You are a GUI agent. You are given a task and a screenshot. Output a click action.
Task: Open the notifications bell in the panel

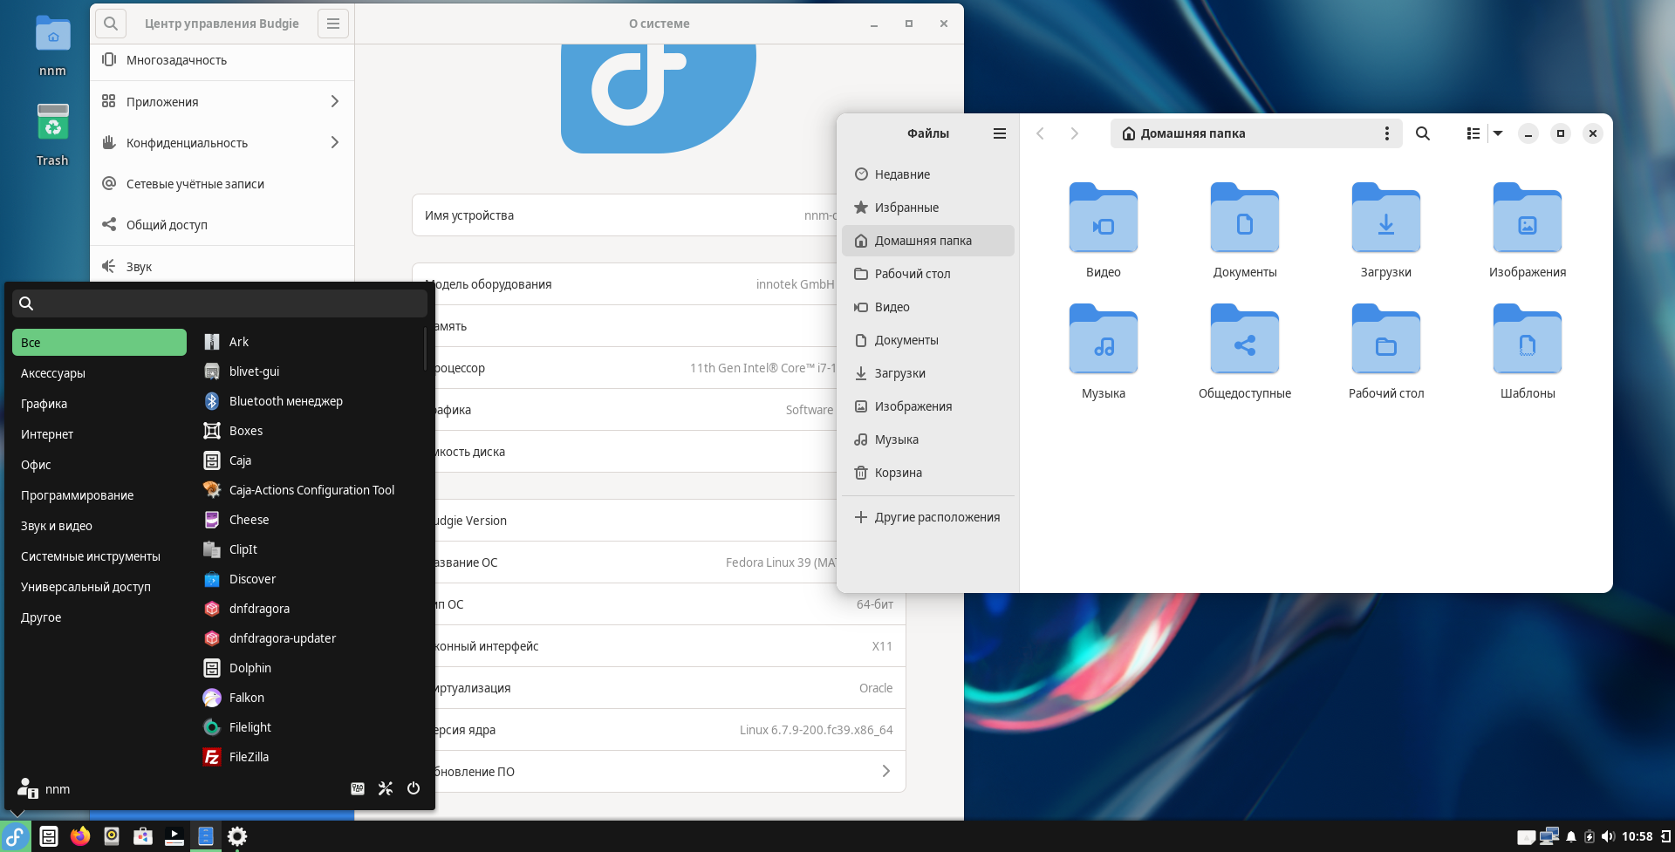pyautogui.click(x=1570, y=836)
